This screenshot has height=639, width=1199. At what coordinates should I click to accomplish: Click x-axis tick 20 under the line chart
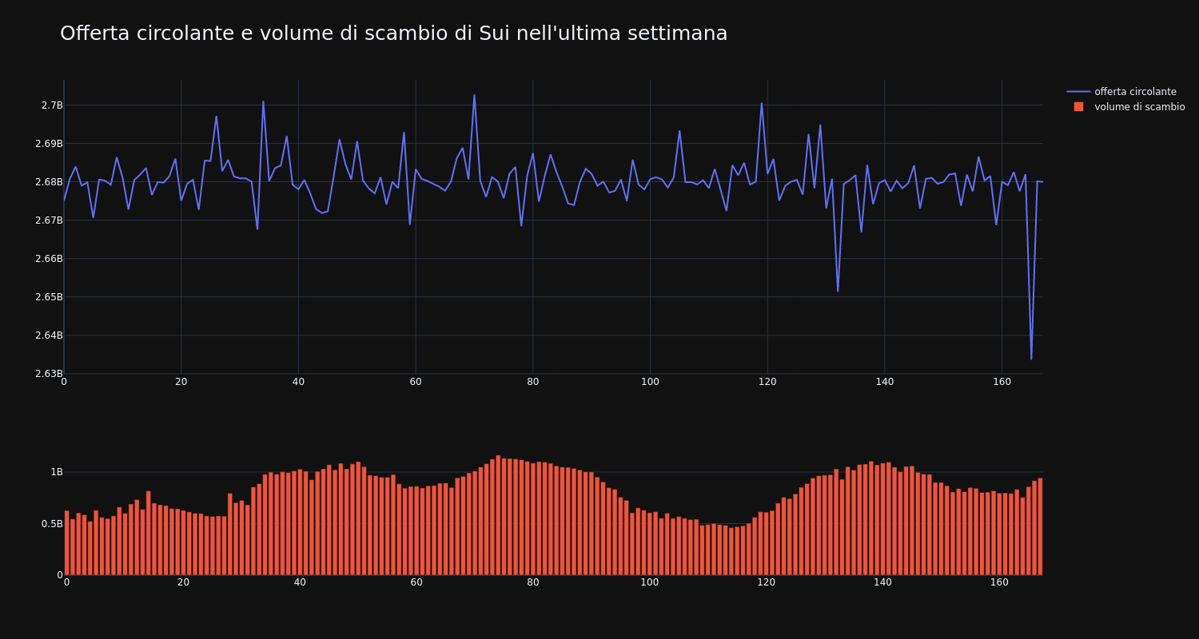pyautogui.click(x=181, y=382)
